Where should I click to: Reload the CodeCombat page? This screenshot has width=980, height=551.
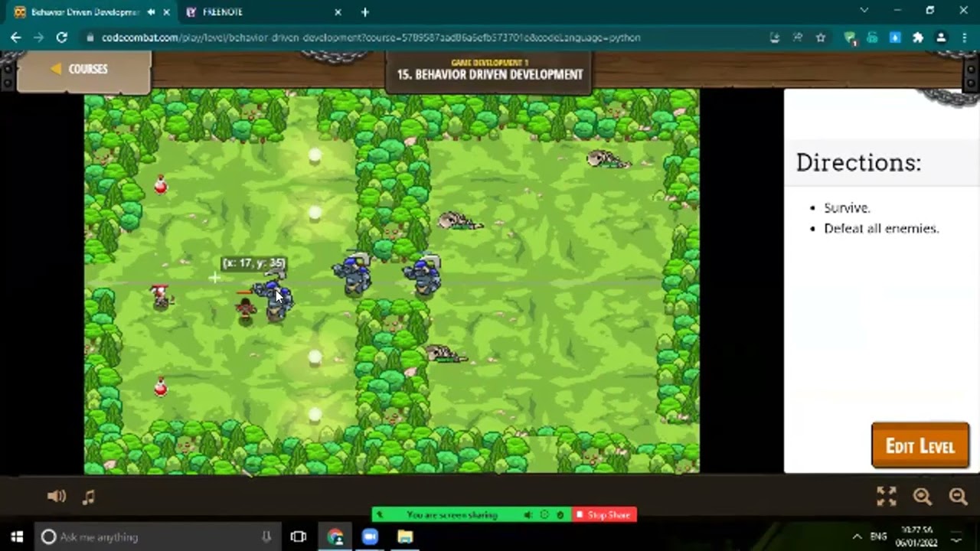point(61,37)
